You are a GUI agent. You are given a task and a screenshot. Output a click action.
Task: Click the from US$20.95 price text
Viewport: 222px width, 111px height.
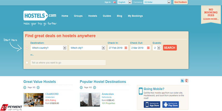pos(52,103)
